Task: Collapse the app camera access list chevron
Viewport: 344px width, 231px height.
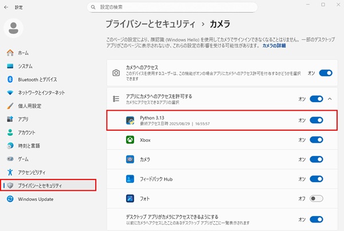Action: click(330, 99)
